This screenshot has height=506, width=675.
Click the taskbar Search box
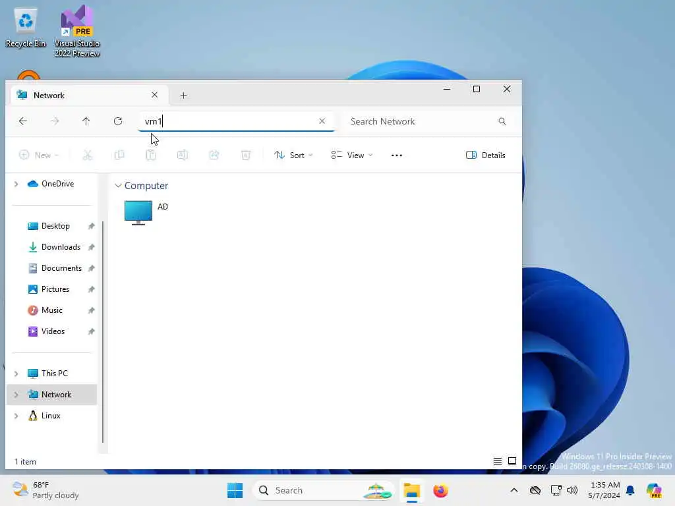tap(323, 490)
